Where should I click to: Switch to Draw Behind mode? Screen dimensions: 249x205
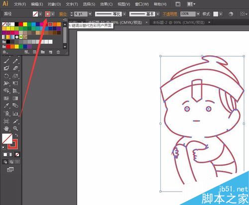(11, 162)
